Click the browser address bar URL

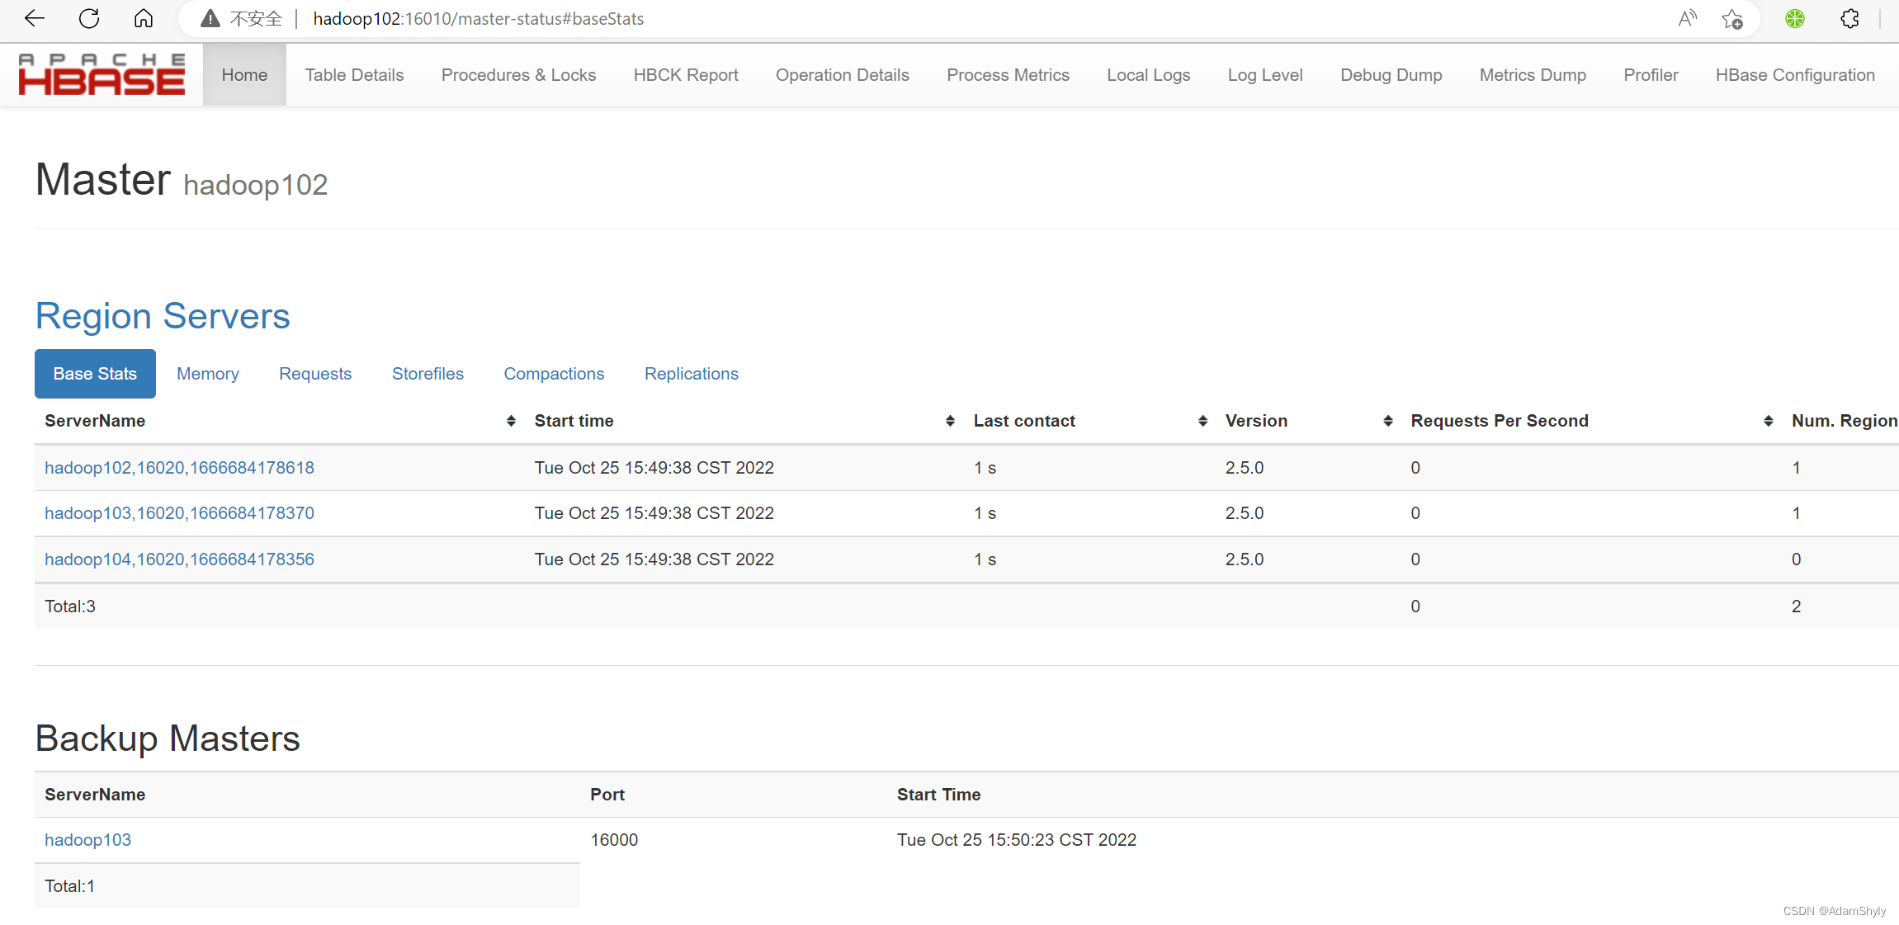click(478, 18)
